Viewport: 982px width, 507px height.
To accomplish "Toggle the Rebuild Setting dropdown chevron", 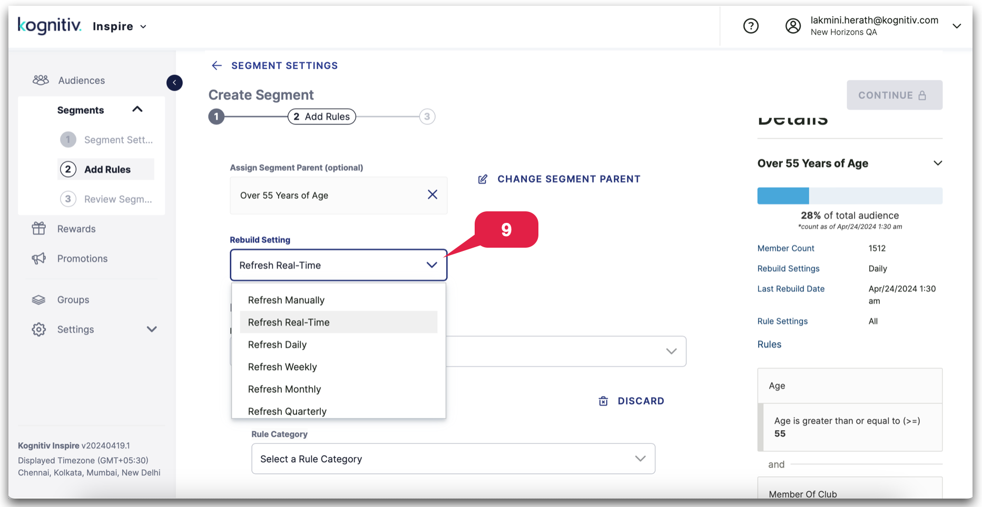I will 432,265.
